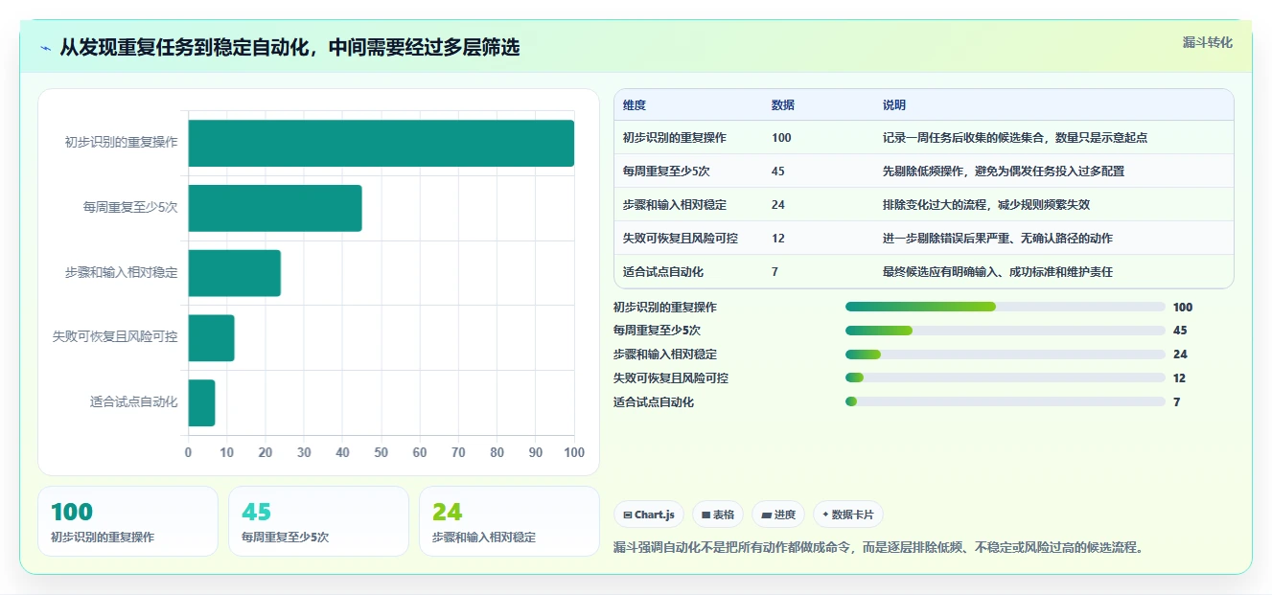
Task: Click the 100 progress bar for 初步识别的重复操作
Action: coord(1006,307)
